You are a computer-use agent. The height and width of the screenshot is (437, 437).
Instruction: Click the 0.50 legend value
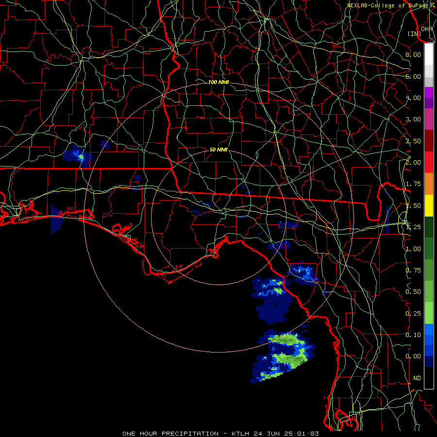pos(413,292)
